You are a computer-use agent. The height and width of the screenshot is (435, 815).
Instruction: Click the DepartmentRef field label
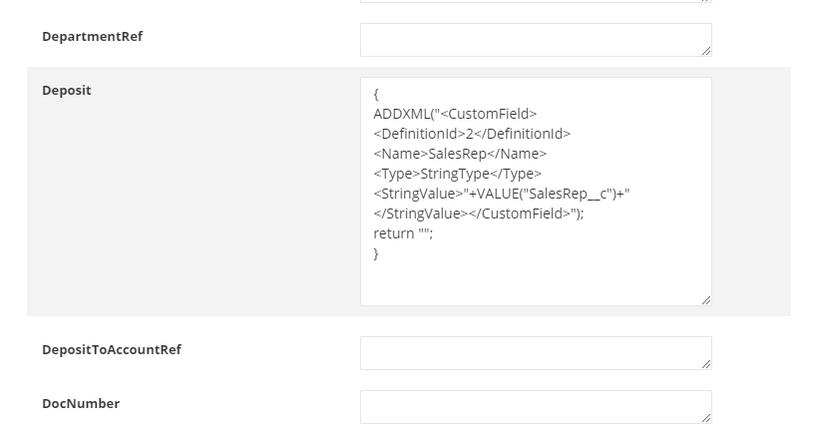point(92,37)
